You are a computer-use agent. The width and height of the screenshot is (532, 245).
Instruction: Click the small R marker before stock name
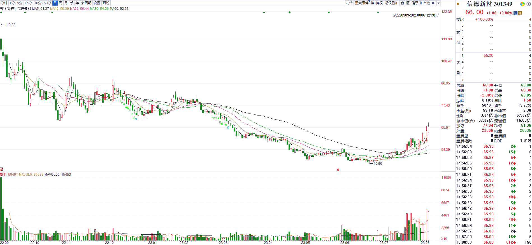click(458, 4)
